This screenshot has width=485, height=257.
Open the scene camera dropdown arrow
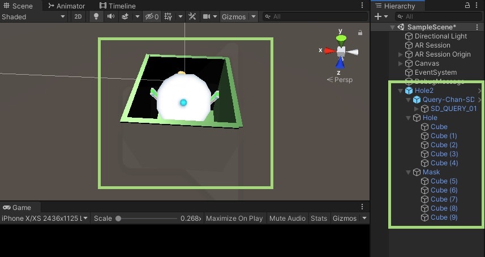tap(215, 17)
